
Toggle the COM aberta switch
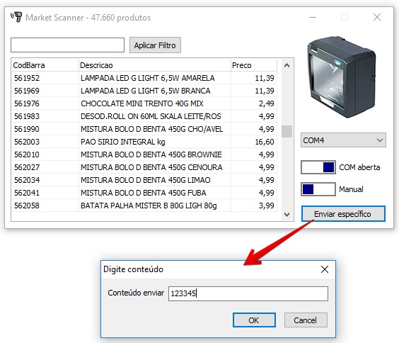click(x=318, y=167)
